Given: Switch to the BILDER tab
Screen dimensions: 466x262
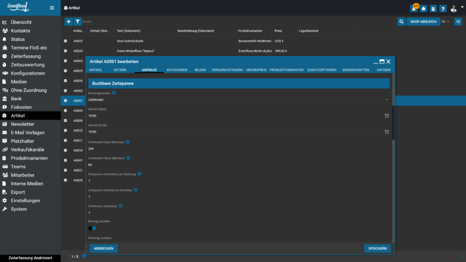Looking at the screenshot, I should click(x=200, y=70).
